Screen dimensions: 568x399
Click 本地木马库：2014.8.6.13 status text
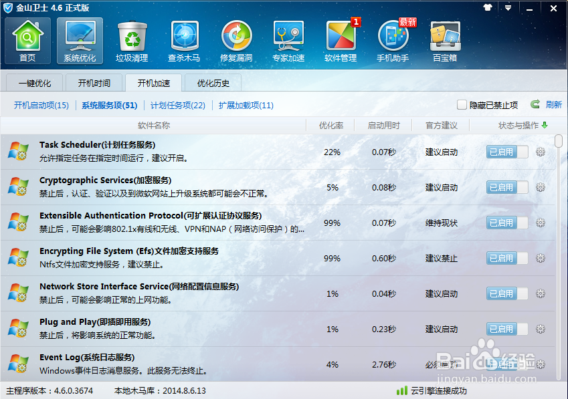[160, 391]
